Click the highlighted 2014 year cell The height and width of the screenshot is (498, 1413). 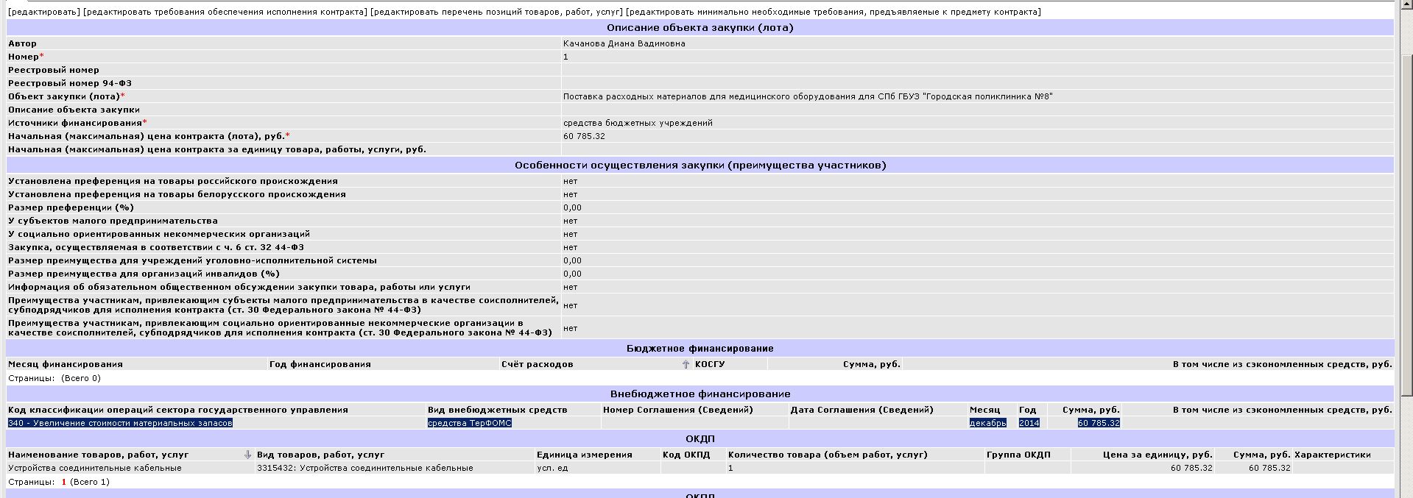click(1029, 423)
